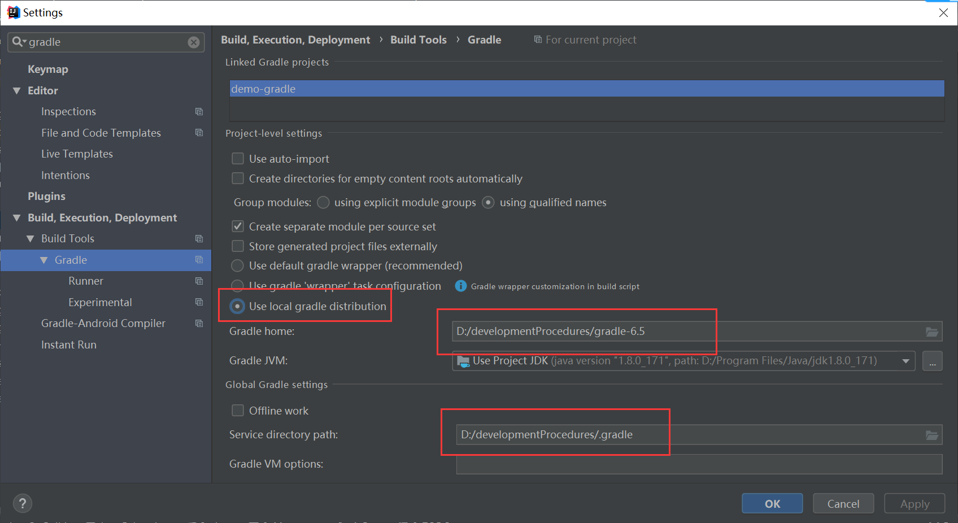Click project-level icon beside Experimental
Viewport: 958px width, 523px height.
tap(199, 302)
